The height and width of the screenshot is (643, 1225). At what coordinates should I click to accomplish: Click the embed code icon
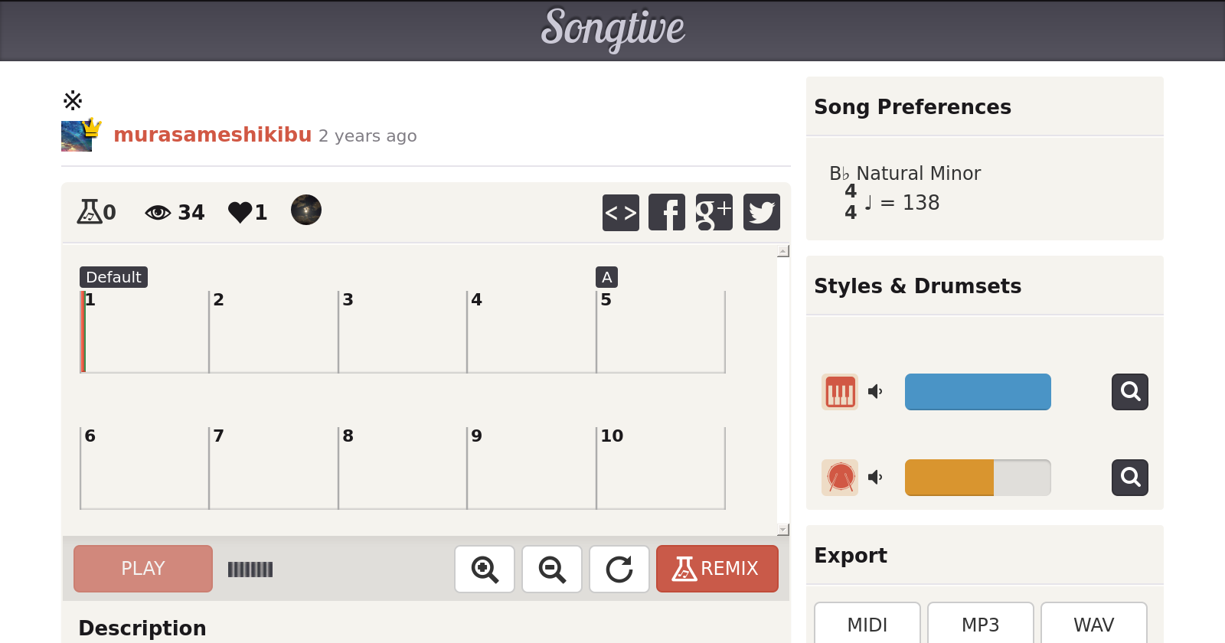point(620,212)
